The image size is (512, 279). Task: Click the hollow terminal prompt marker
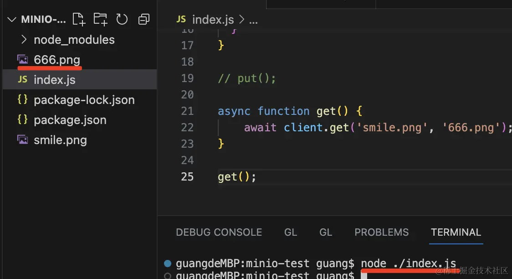click(168, 276)
